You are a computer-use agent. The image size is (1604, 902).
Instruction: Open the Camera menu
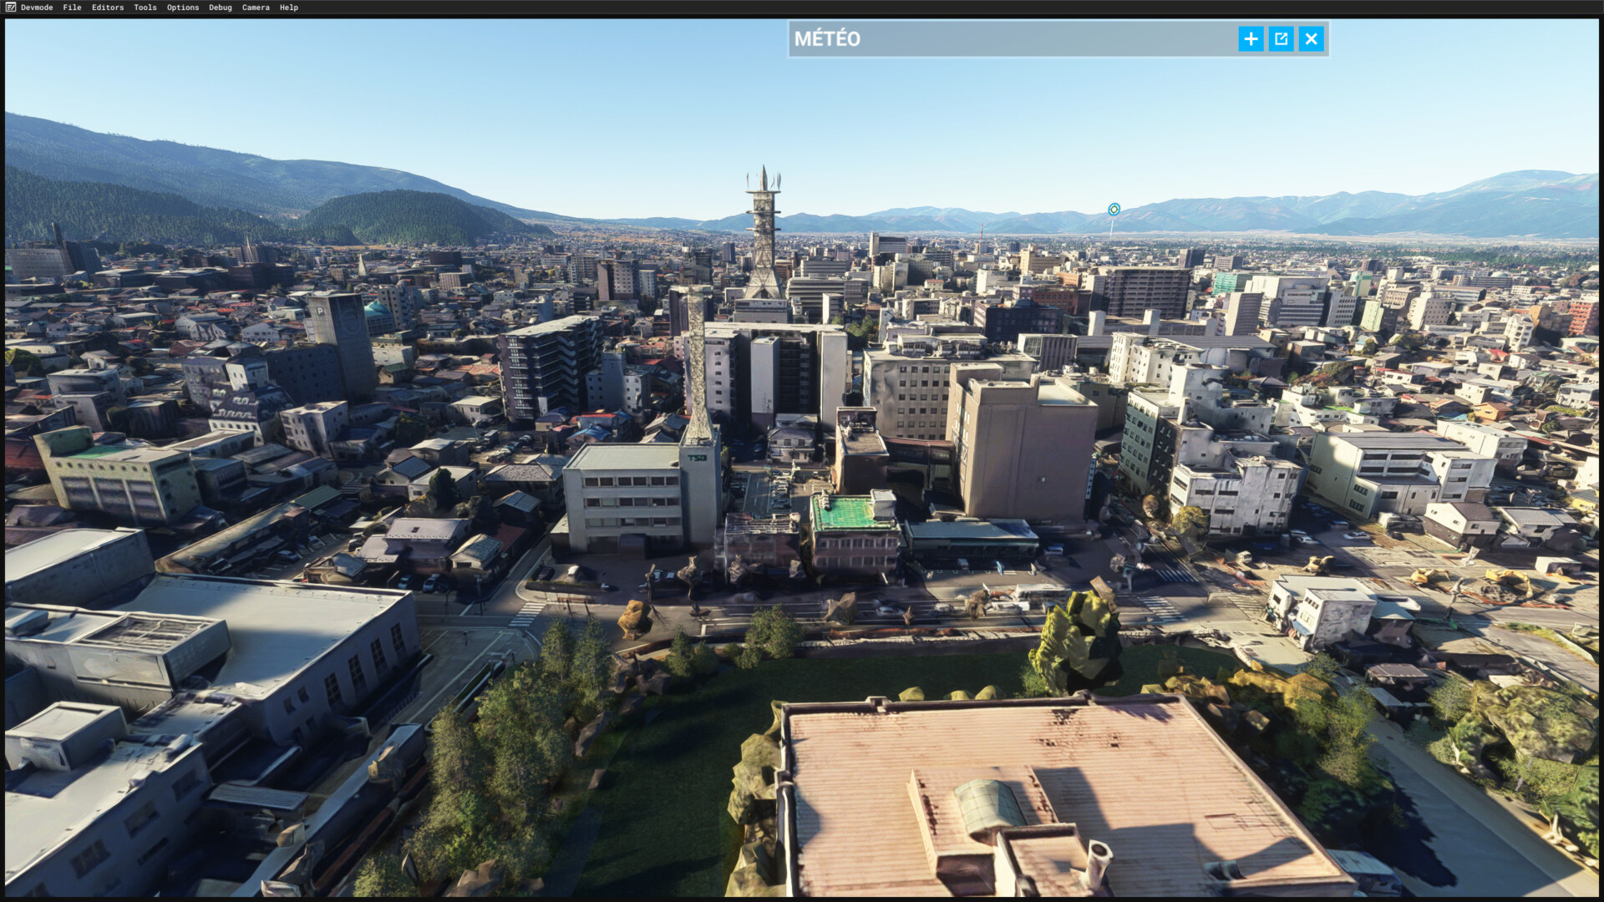click(x=256, y=8)
